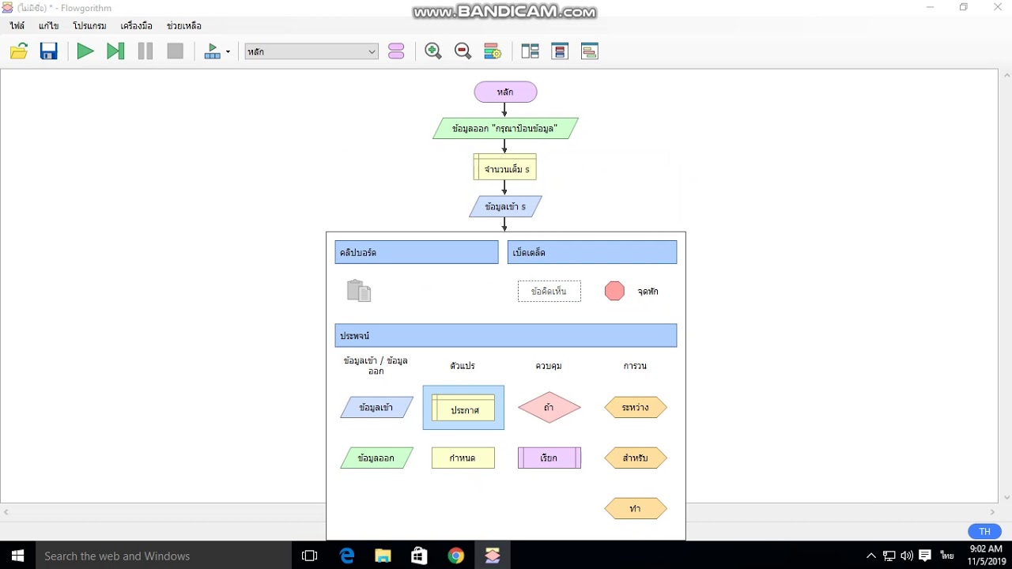Click the Step execution icon
1012x569 pixels.
click(115, 51)
